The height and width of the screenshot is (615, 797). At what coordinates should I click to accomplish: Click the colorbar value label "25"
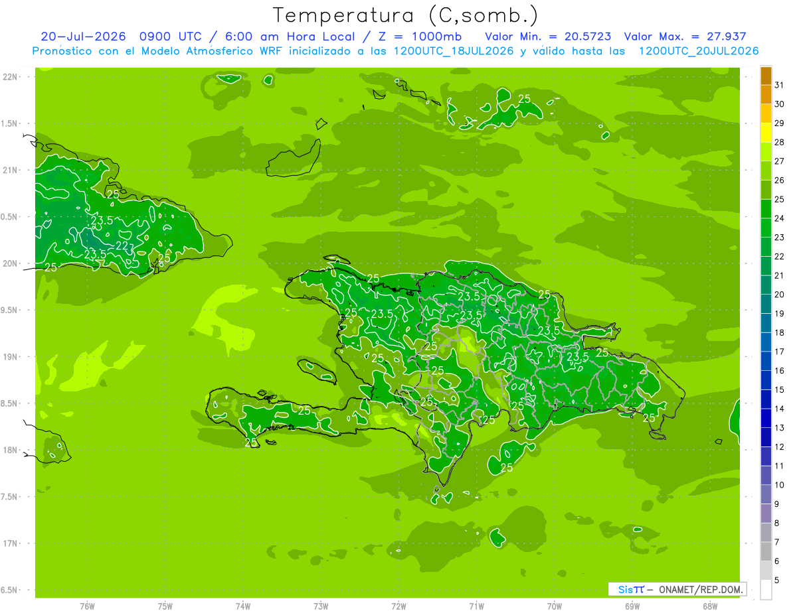tap(780, 199)
